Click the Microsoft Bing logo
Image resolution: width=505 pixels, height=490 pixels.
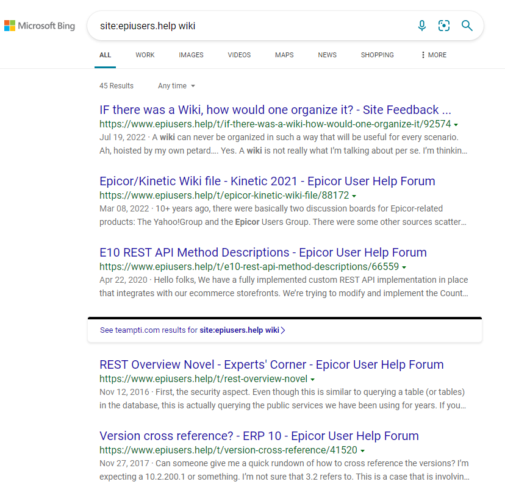click(x=39, y=26)
